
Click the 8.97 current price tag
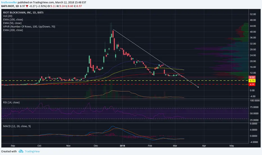(x=252, y=77)
